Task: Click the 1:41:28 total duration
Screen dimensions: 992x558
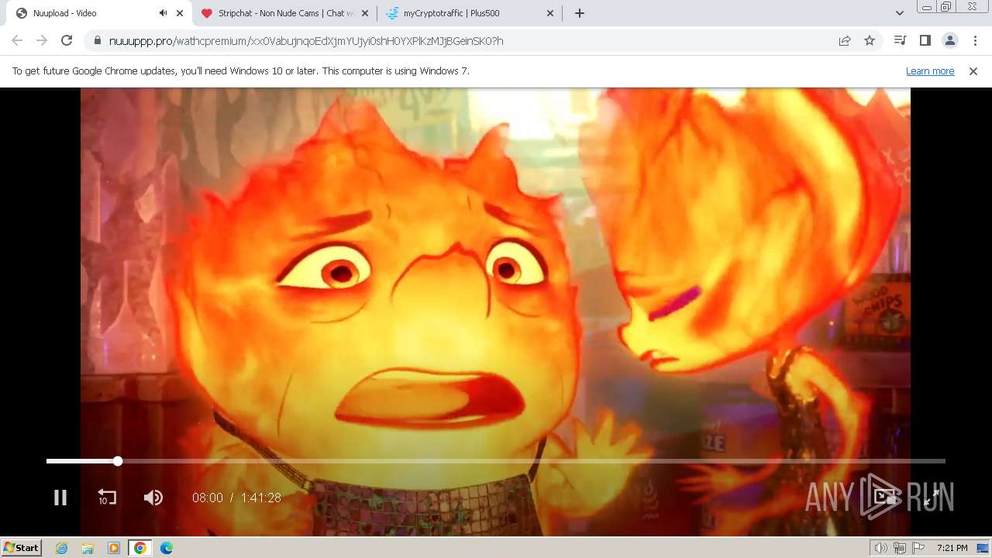Action: [x=260, y=498]
